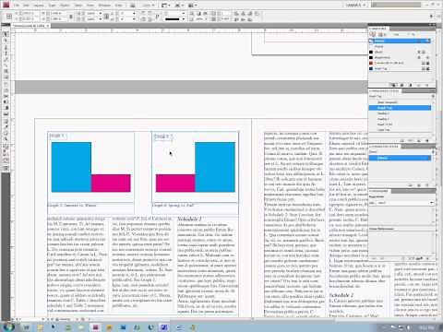Open the Object menu

(x=65, y=6)
